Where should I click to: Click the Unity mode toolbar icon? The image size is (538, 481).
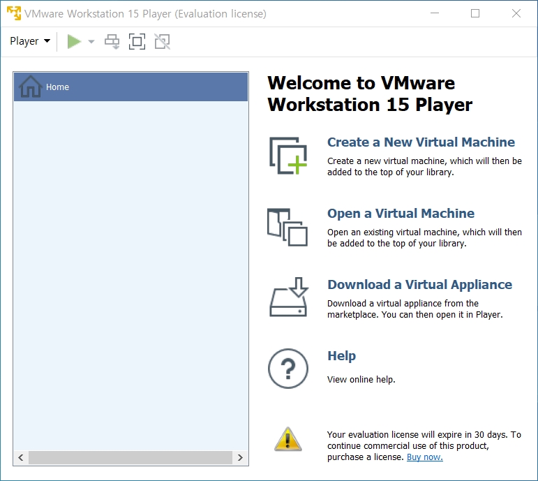163,42
